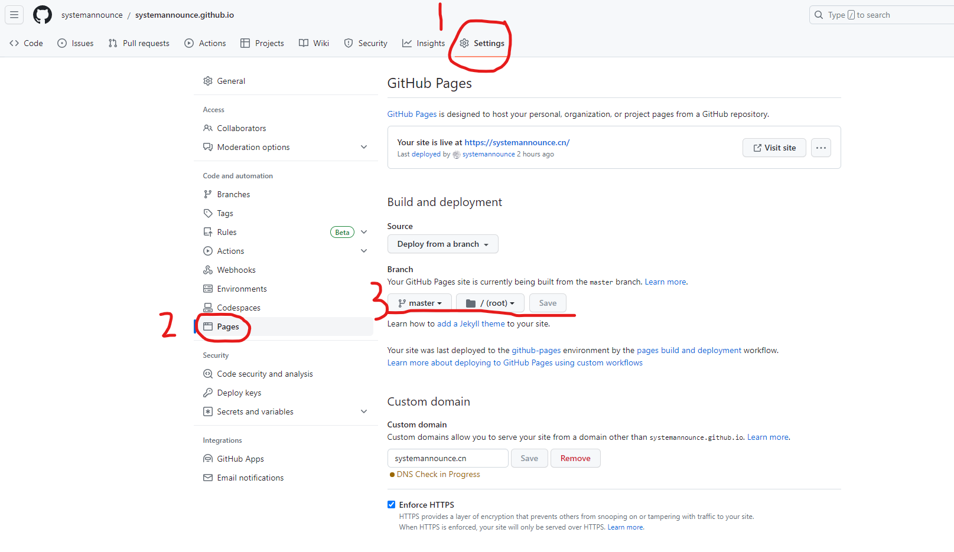Screen dimensions: 954x552
Task: Click the DNS Check in Progress status
Action: [x=435, y=474]
